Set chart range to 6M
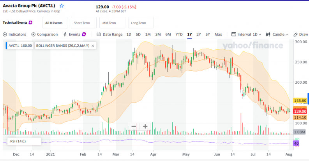Screen dimensions: 309x161 [168, 34]
